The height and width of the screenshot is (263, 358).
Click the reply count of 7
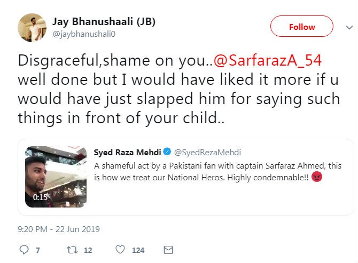pos(37,250)
